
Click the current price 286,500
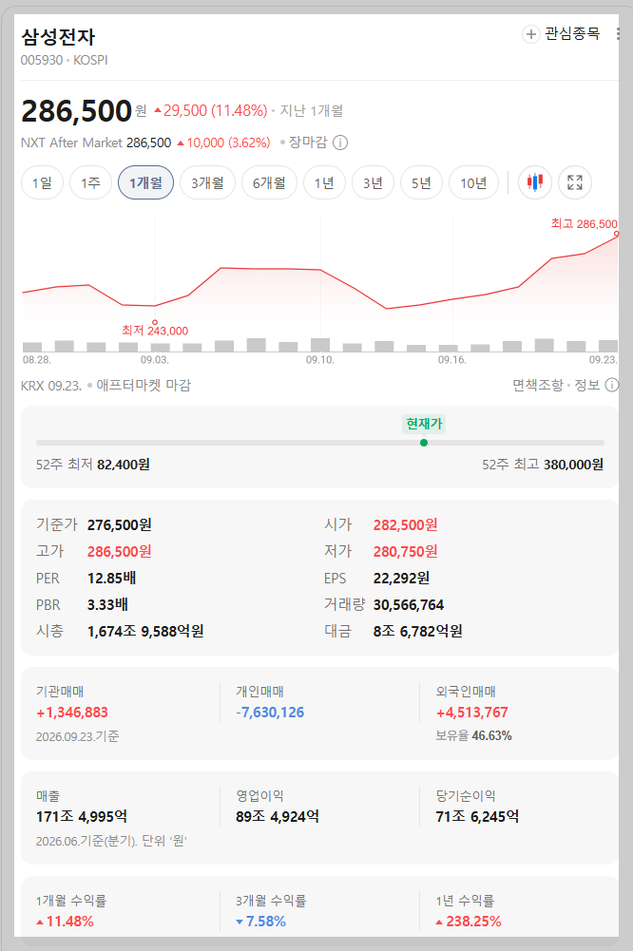[76, 111]
